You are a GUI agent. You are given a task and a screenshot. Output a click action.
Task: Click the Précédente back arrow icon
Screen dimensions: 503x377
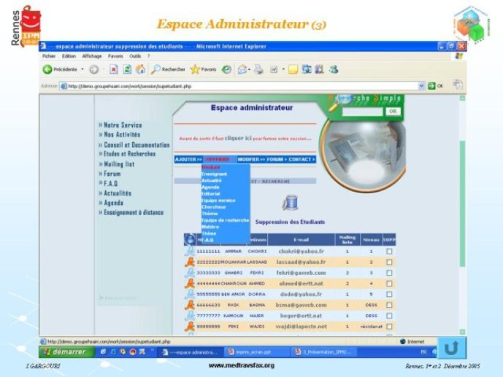[x=47, y=69]
